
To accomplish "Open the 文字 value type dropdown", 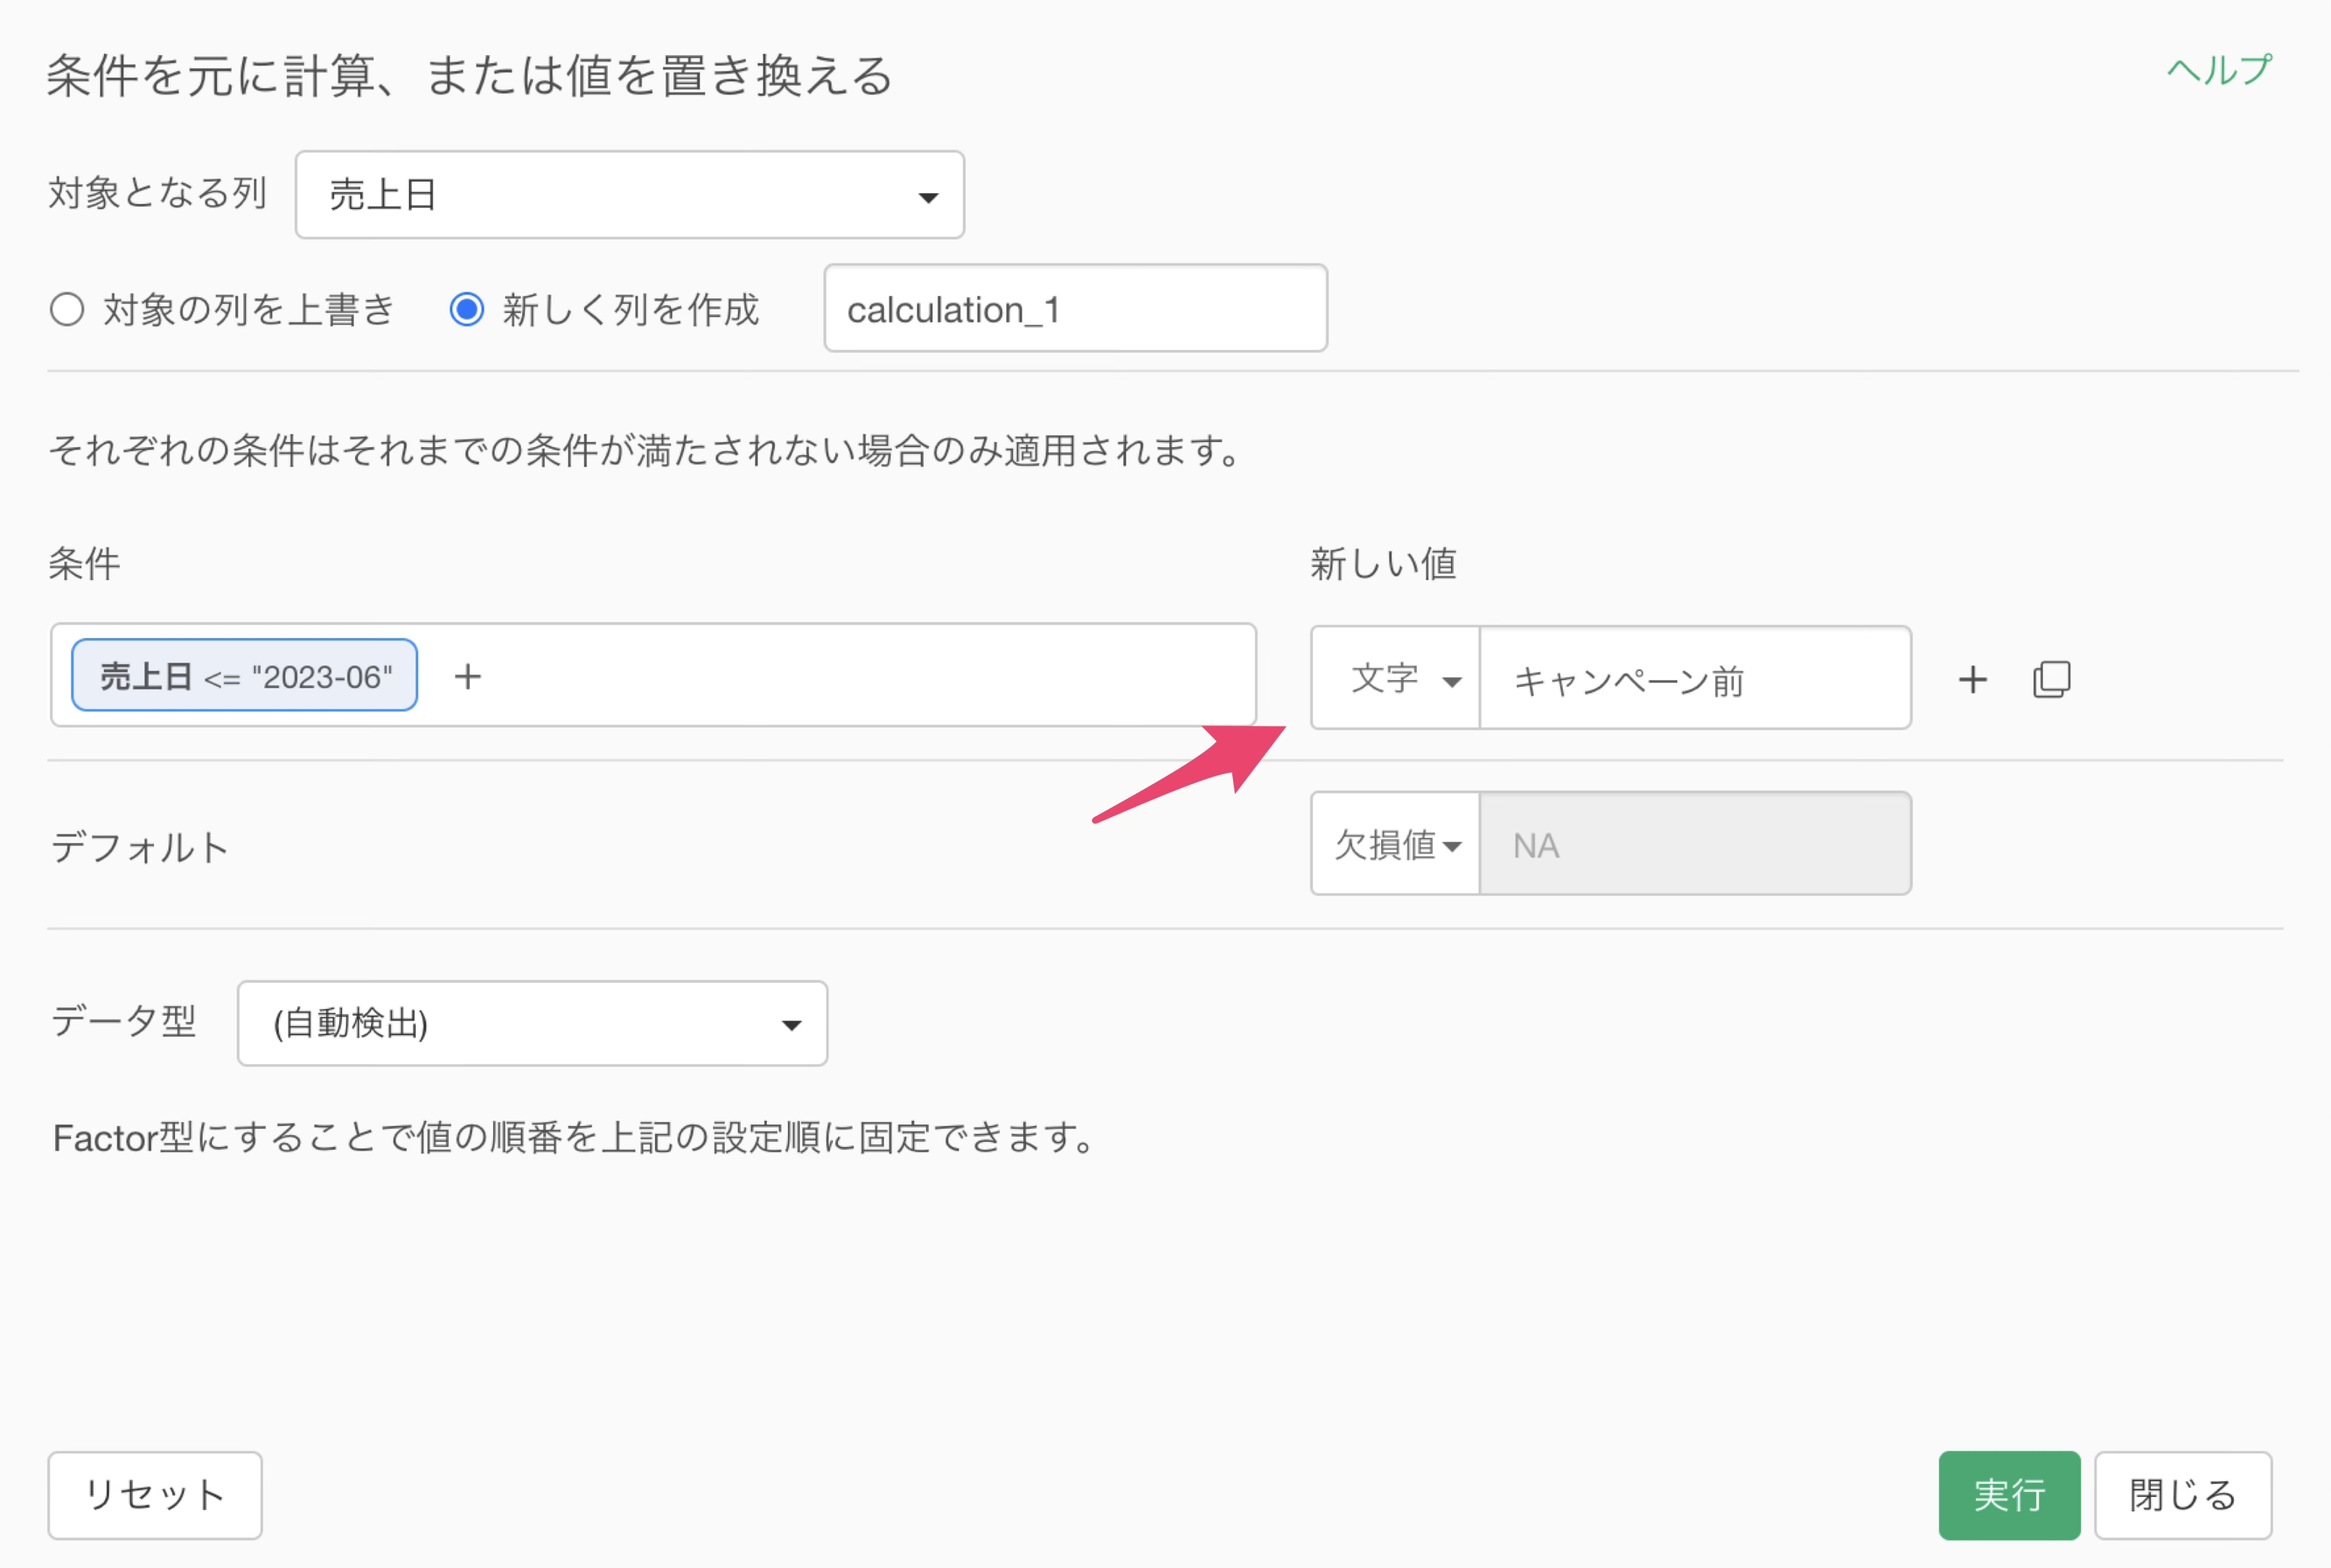I will click(1396, 678).
